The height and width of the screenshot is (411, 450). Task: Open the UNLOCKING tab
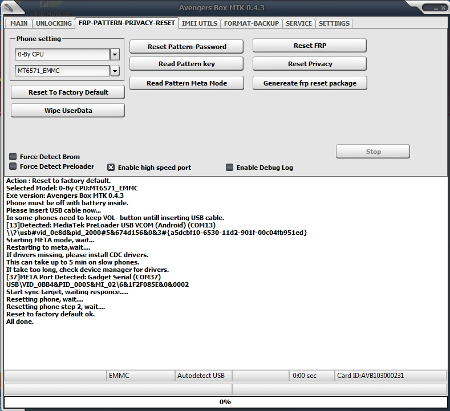54,23
